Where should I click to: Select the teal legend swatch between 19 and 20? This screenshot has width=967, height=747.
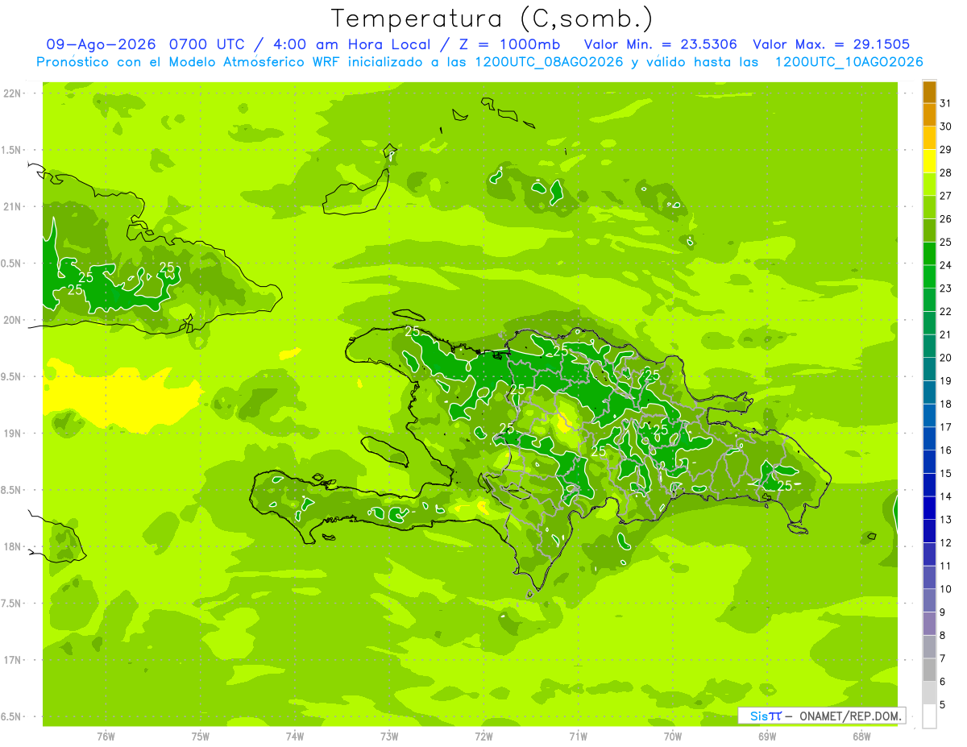coord(929,370)
